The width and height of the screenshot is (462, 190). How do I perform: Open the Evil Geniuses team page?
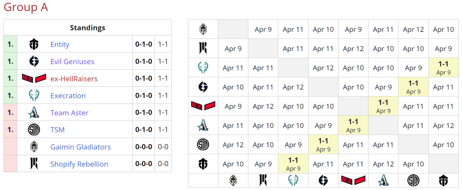click(72, 62)
